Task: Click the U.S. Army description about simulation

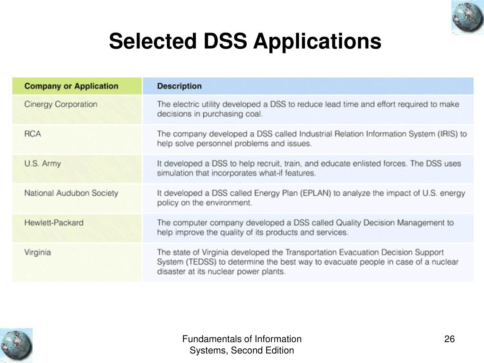Action: 309,168
